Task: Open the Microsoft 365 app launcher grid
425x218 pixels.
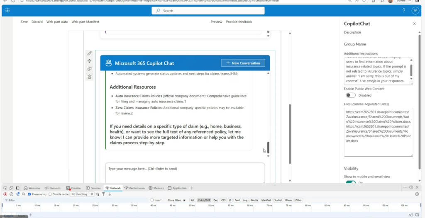Action: [x=7, y=10]
